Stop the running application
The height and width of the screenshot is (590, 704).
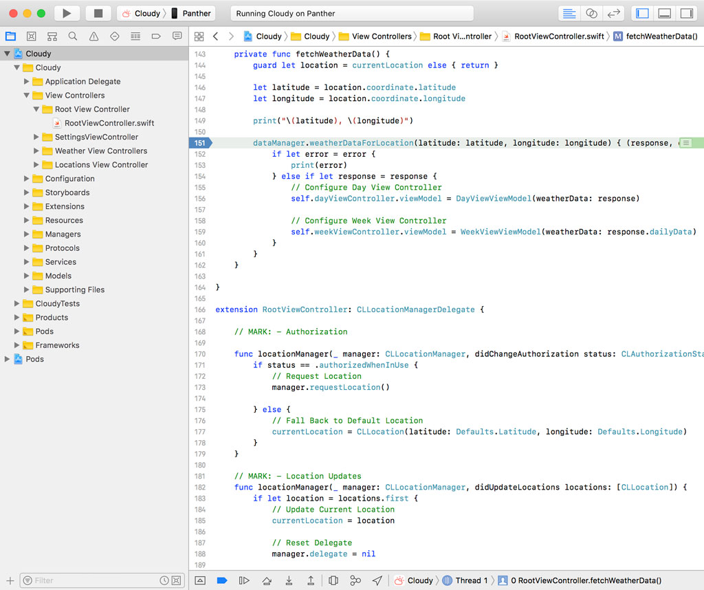pos(97,12)
